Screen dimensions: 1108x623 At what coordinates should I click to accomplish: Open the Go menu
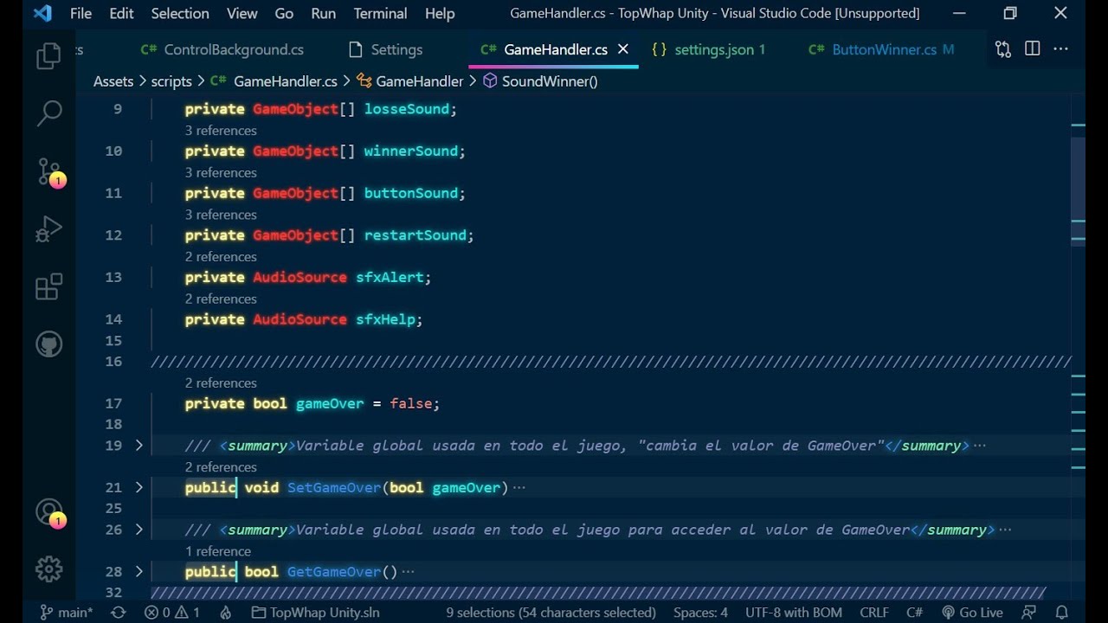point(284,14)
